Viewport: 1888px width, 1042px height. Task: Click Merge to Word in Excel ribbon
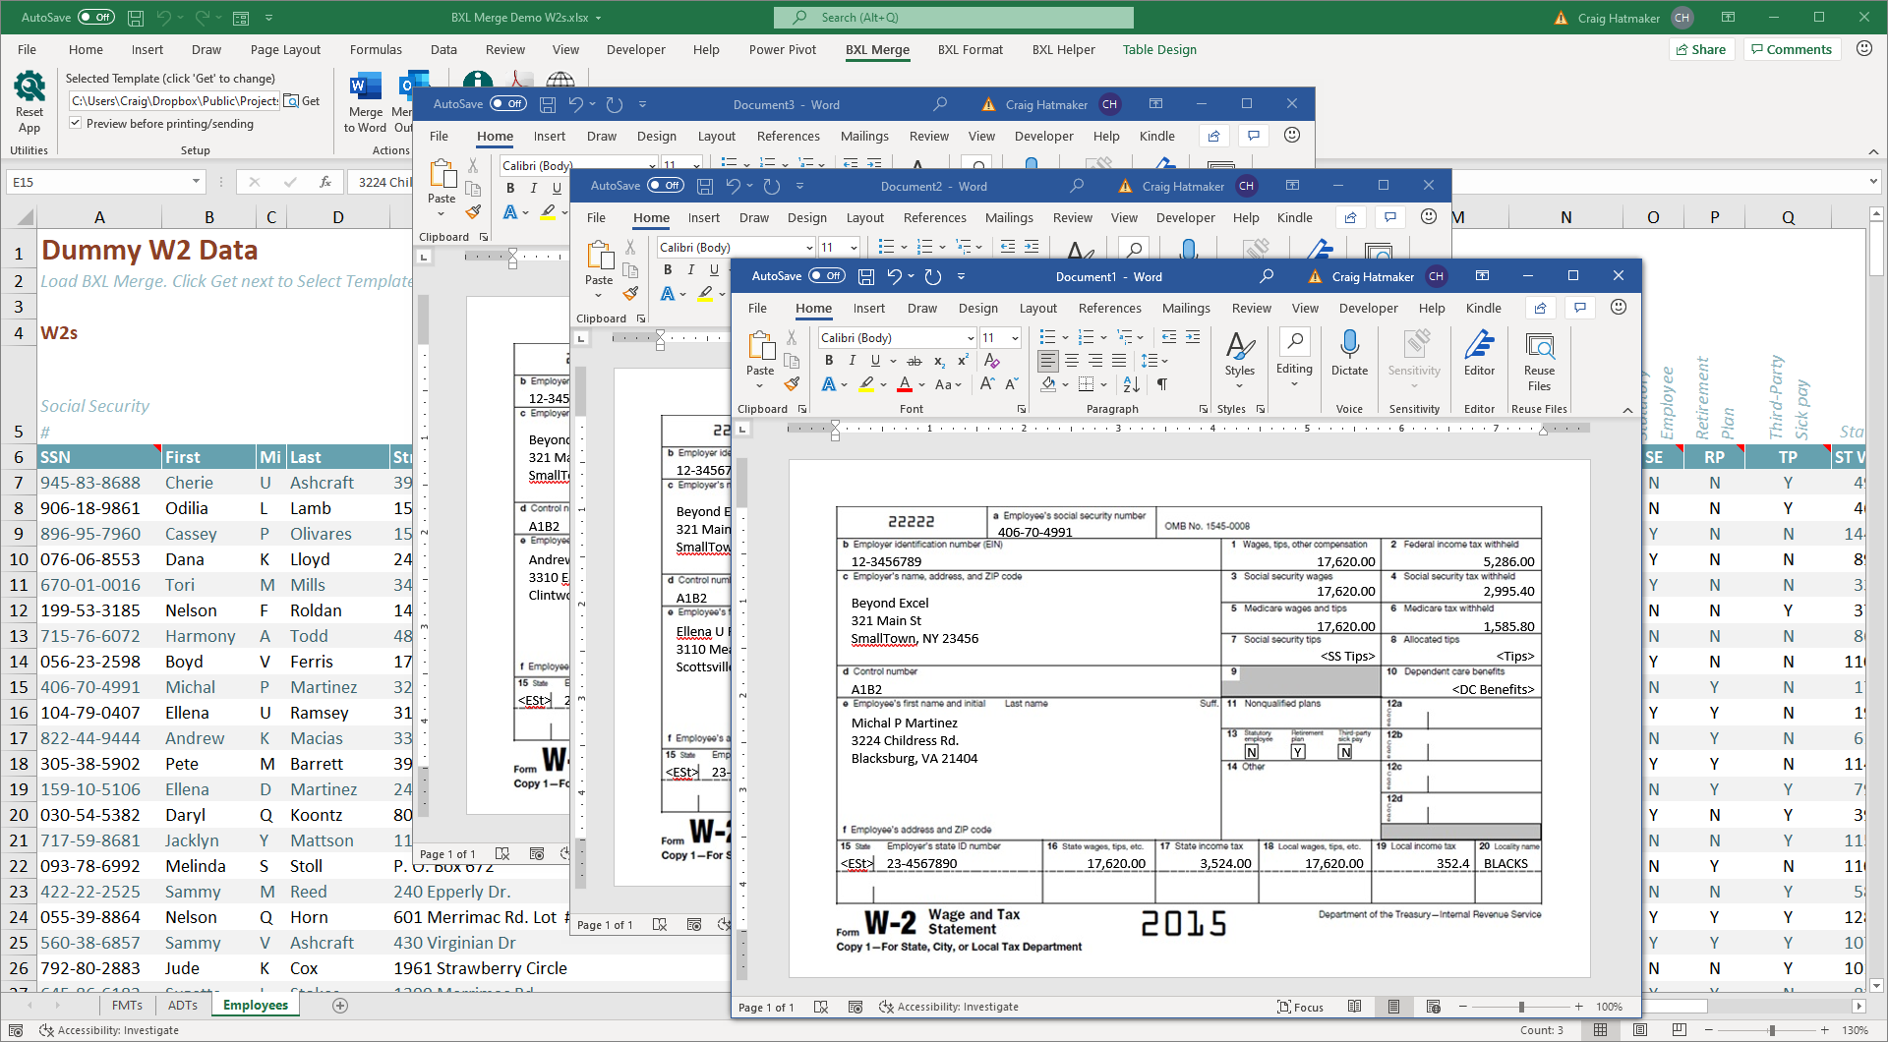tap(365, 102)
